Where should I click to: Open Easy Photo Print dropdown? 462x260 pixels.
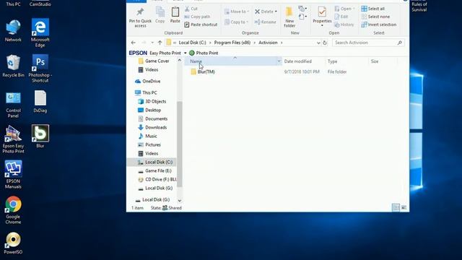coord(186,53)
